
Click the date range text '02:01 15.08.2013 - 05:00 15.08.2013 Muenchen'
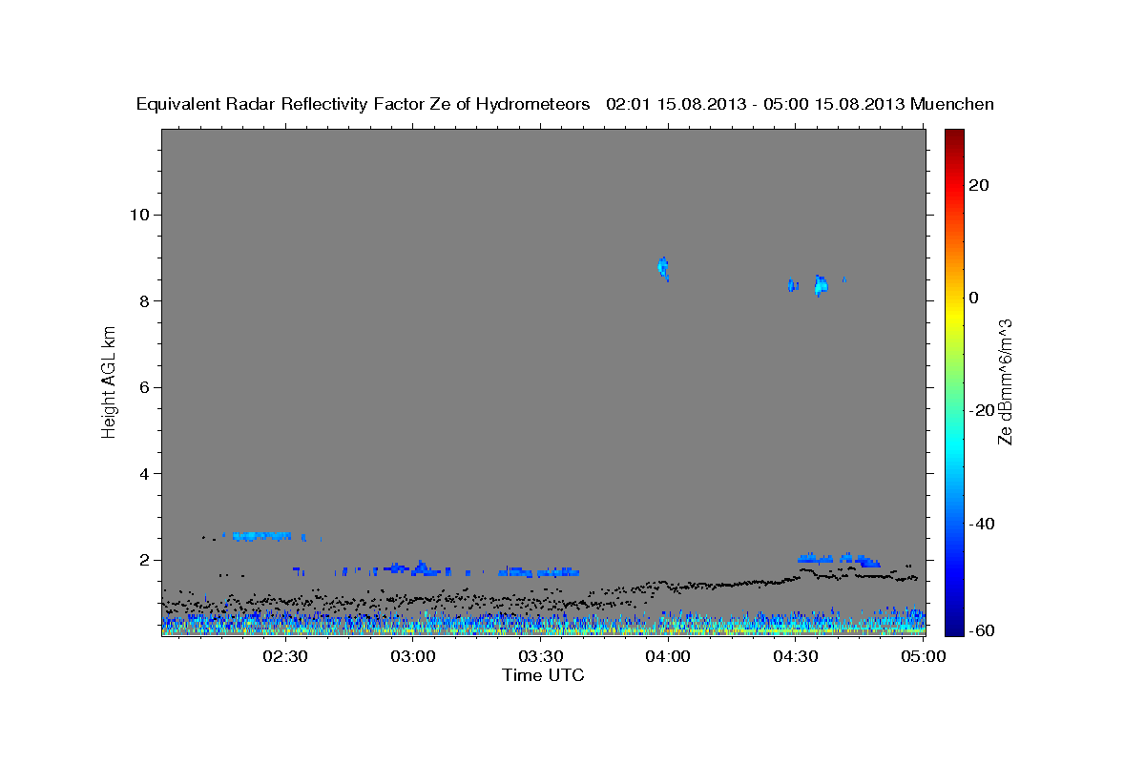click(x=800, y=104)
